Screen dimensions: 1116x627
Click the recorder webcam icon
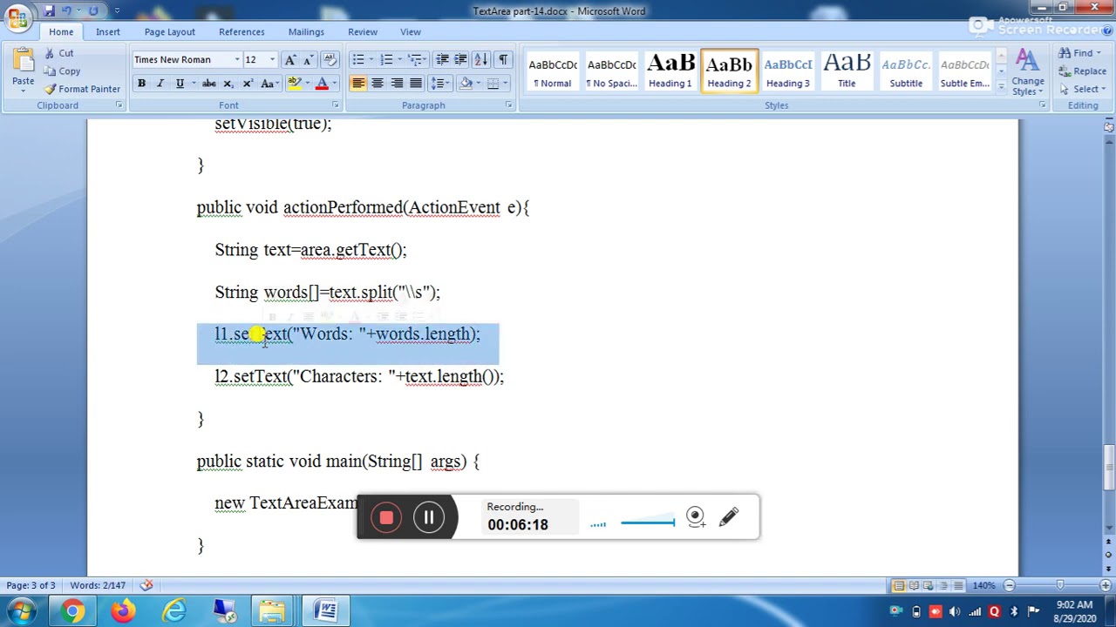click(x=695, y=517)
